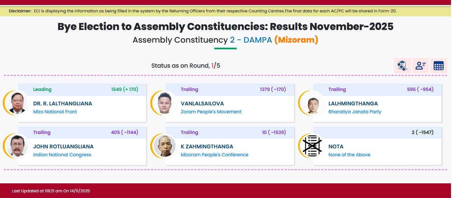Open the table grid view icon
452x198 pixels.
(438, 66)
